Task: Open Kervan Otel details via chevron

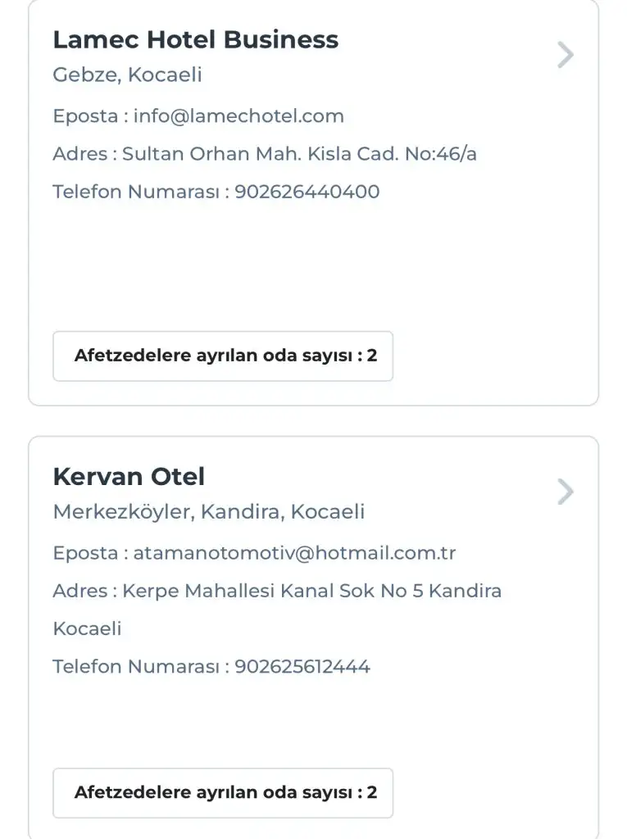Action: click(x=565, y=492)
